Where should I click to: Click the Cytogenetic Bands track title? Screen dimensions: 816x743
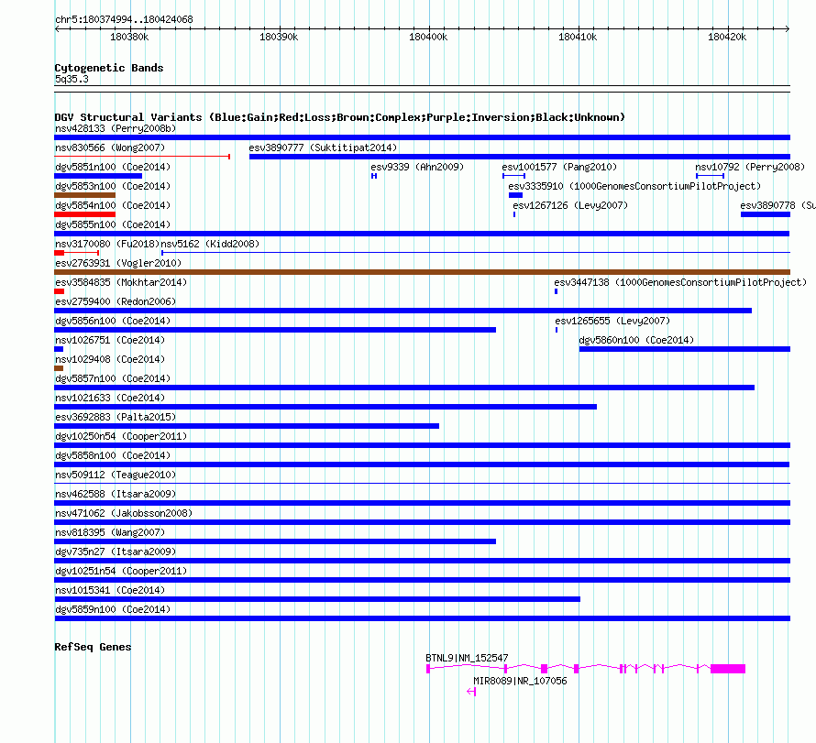[109, 68]
